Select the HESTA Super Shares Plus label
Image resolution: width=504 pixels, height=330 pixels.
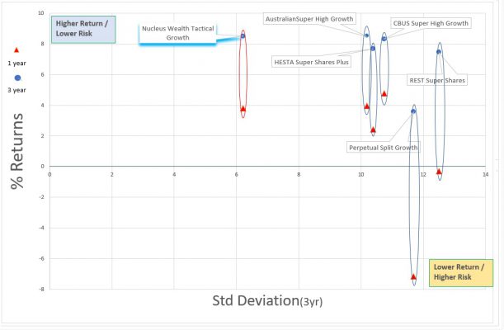coord(311,62)
